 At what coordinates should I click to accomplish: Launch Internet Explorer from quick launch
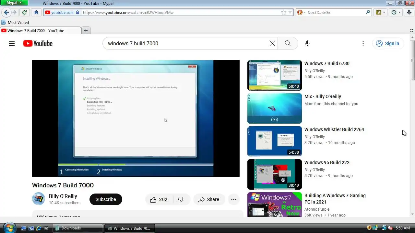[39, 228]
